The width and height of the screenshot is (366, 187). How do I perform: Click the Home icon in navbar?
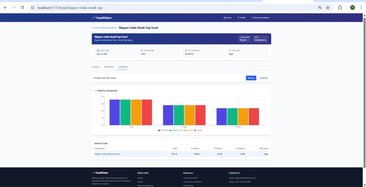224,18
